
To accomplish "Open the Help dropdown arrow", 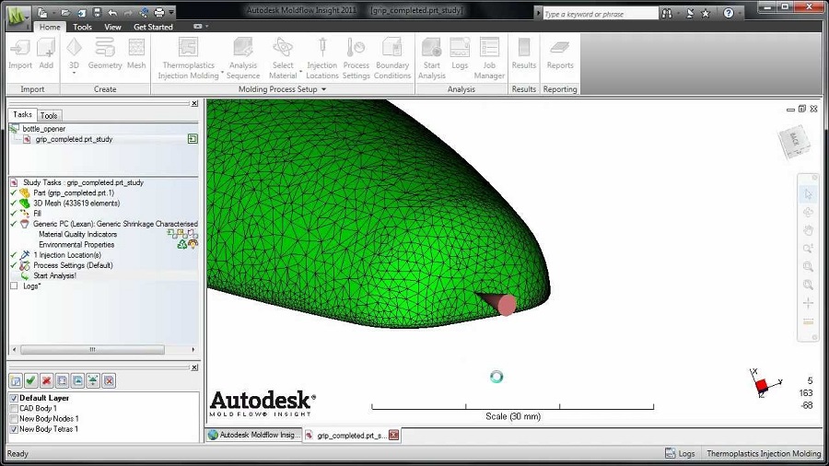I will [x=739, y=13].
